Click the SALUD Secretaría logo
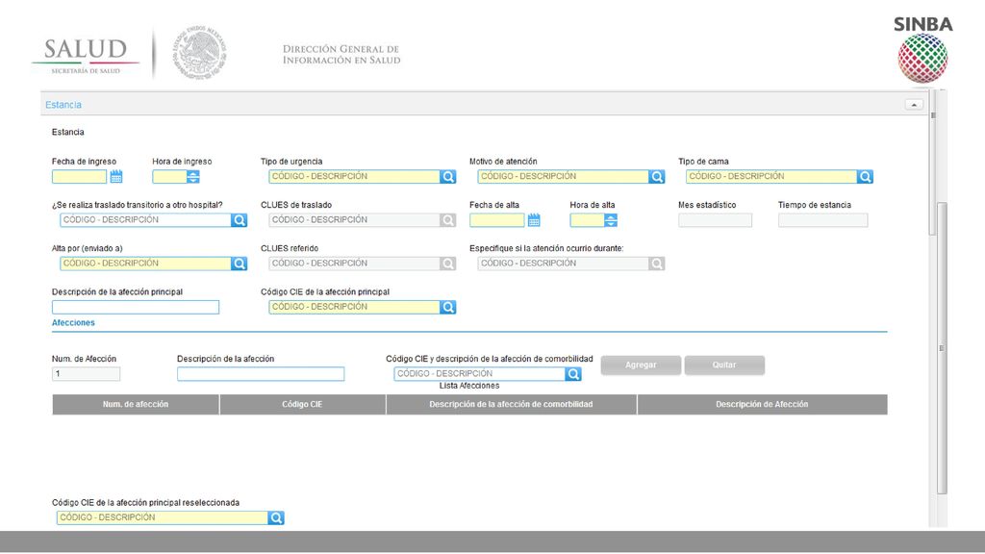Viewport: 985px width, 554px height. 86,55
